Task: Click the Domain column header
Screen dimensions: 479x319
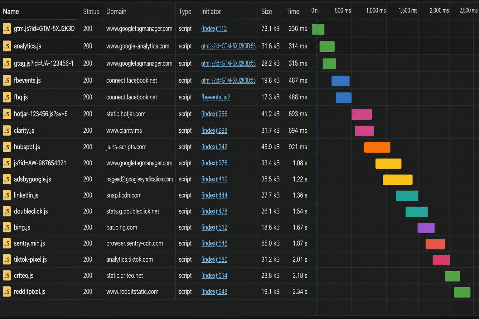Action: point(116,12)
